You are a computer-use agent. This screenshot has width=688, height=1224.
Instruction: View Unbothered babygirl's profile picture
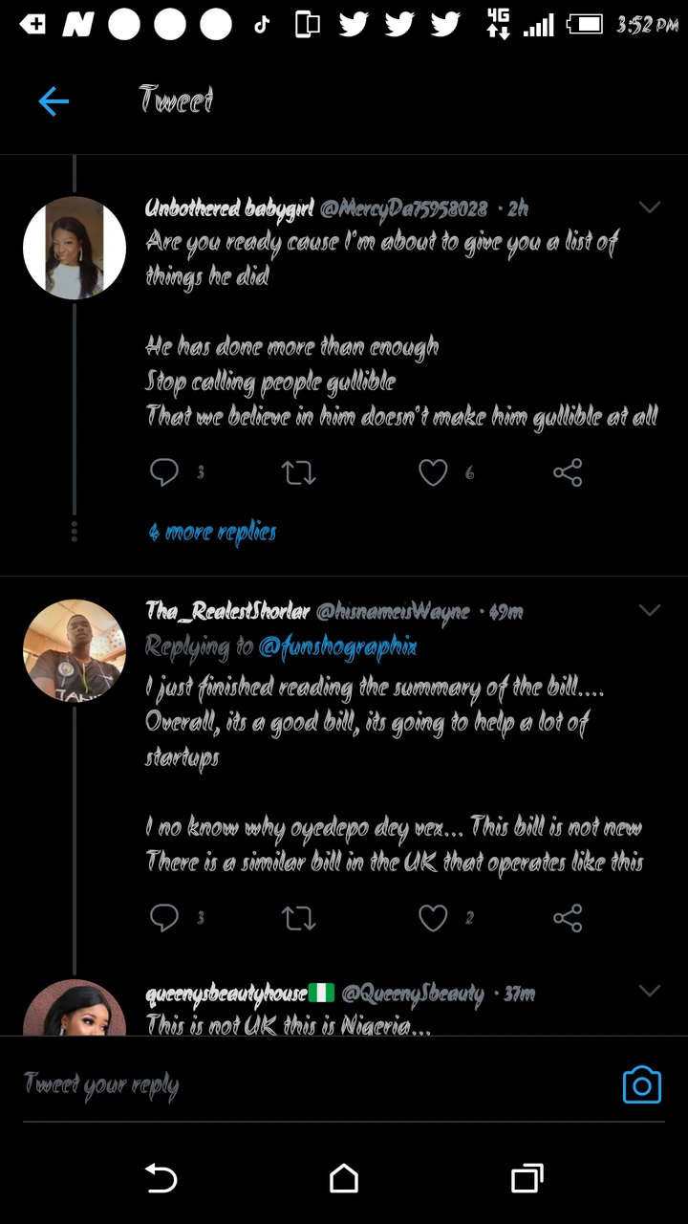75,248
